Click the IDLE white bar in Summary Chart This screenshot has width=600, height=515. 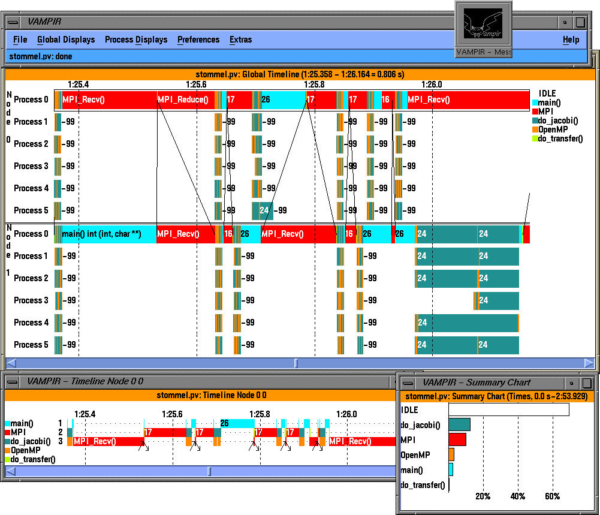coord(509,409)
